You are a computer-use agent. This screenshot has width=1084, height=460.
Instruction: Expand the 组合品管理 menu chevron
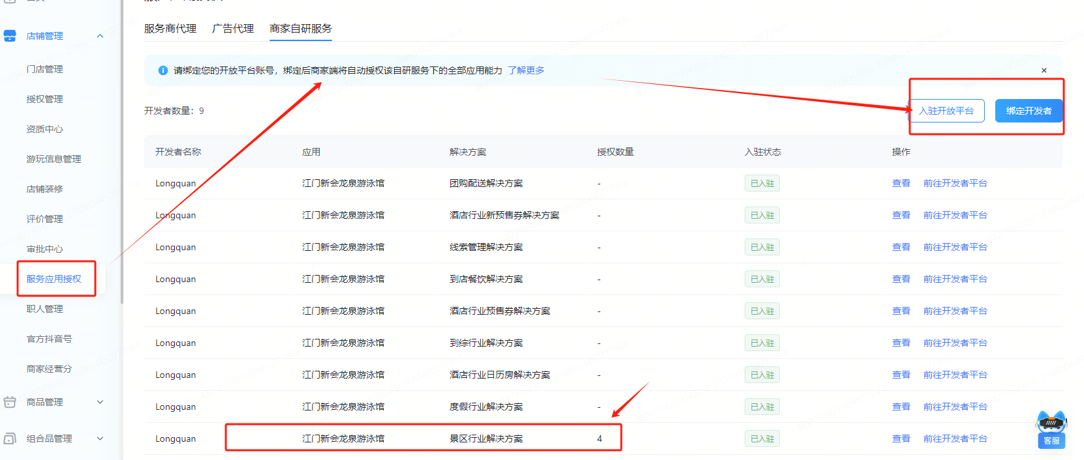pyautogui.click(x=100, y=438)
